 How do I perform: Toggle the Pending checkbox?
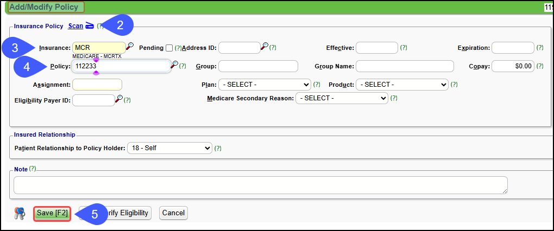(169, 48)
